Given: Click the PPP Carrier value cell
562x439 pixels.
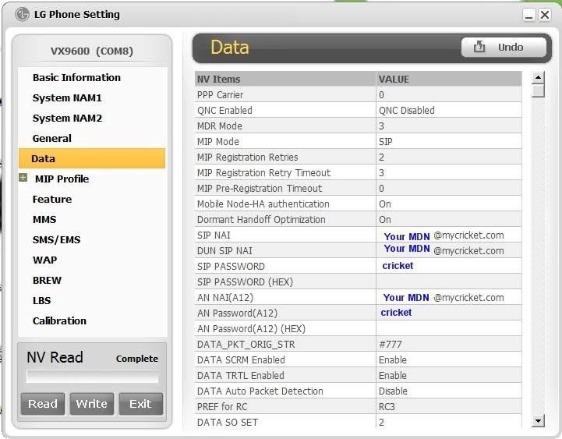Looking at the screenshot, I should coord(449,94).
